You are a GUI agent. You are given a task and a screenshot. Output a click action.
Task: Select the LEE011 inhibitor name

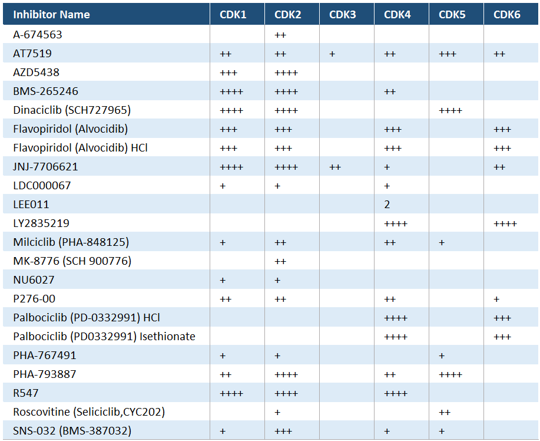pyautogui.click(x=31, y=205)
